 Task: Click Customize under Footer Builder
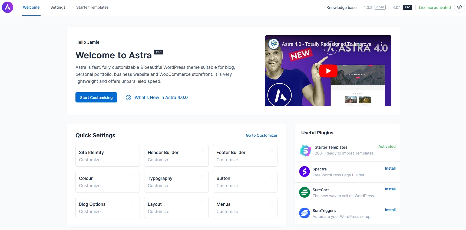pos(227,160)
